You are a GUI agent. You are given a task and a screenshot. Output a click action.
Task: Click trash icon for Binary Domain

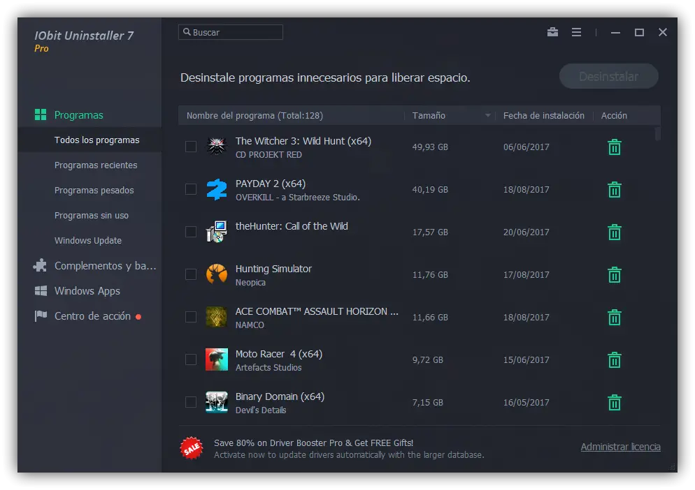tap(614, 402)
